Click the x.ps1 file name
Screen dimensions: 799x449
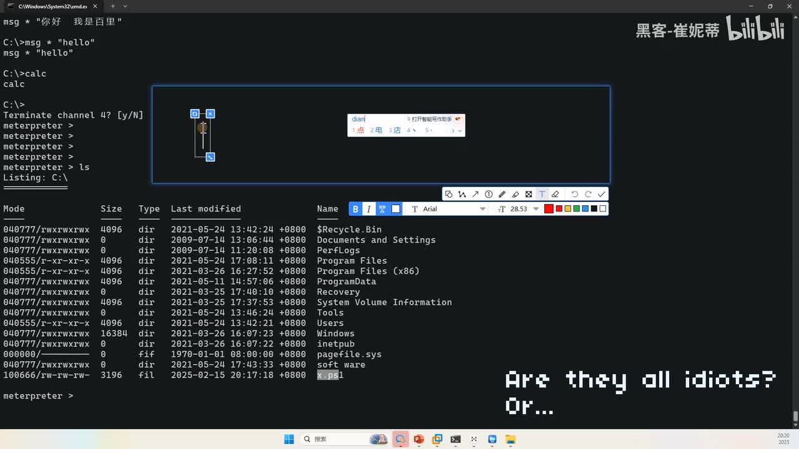(x=330, y=375)
